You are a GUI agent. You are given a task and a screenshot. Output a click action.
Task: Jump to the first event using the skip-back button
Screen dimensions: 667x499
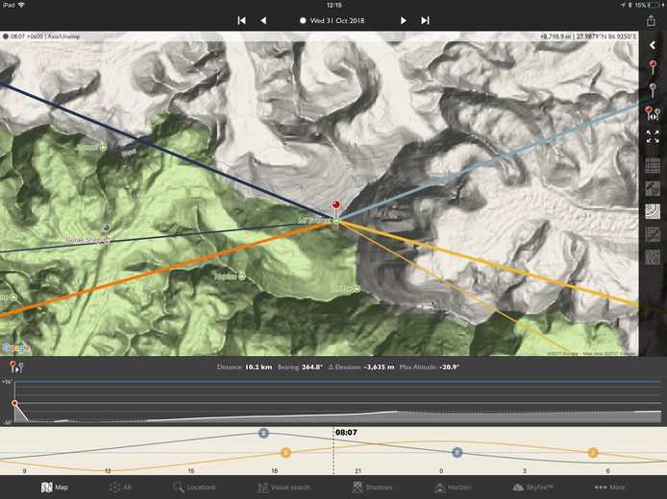(241, 20)
